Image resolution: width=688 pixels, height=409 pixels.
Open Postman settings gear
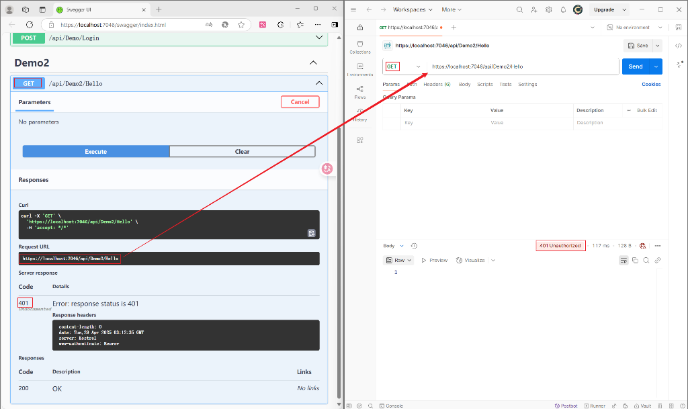548,9
